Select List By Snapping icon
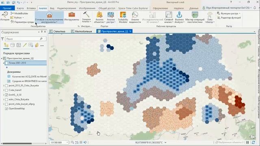 (x=31, y=45)
